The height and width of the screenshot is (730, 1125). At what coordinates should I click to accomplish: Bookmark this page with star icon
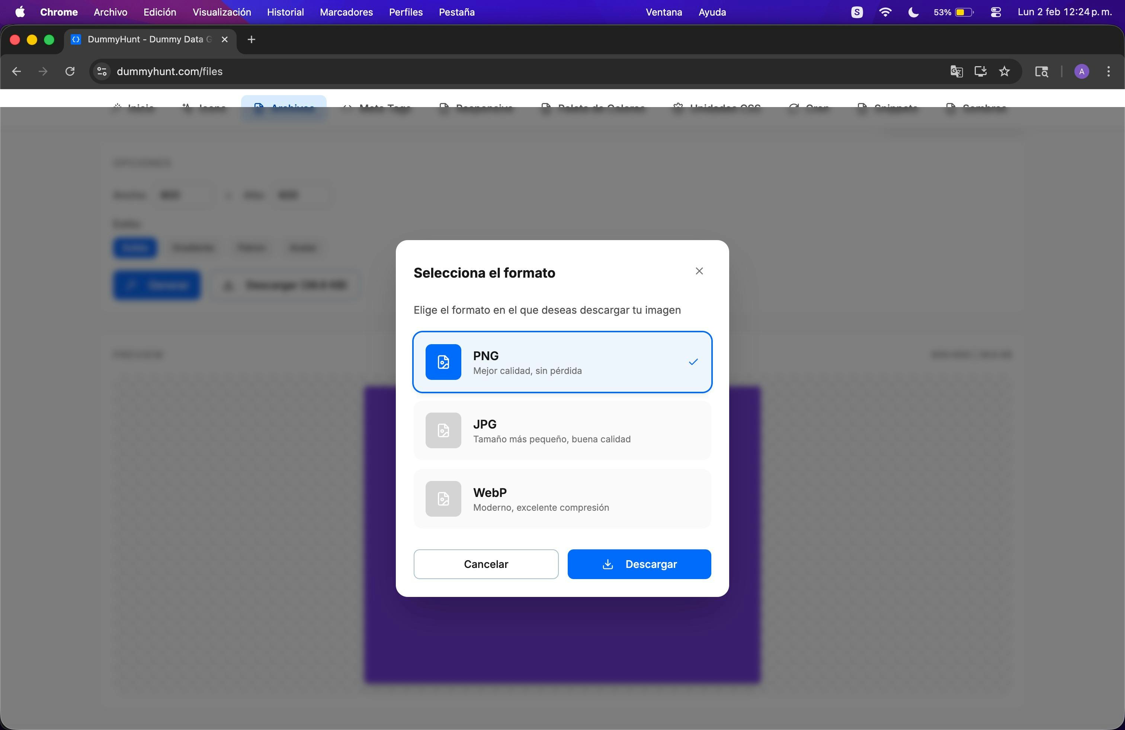tap(1004, 71)
